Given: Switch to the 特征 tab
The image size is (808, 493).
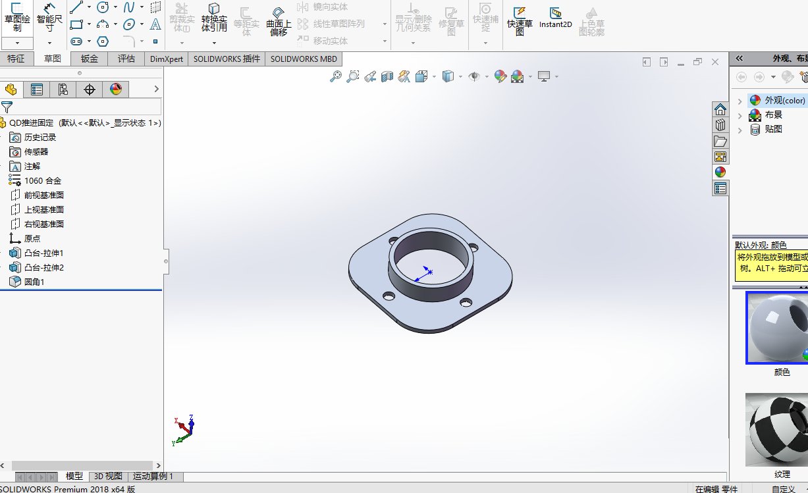Looking at the screenshot, I should pyautogui.click(x=16, y=59).
